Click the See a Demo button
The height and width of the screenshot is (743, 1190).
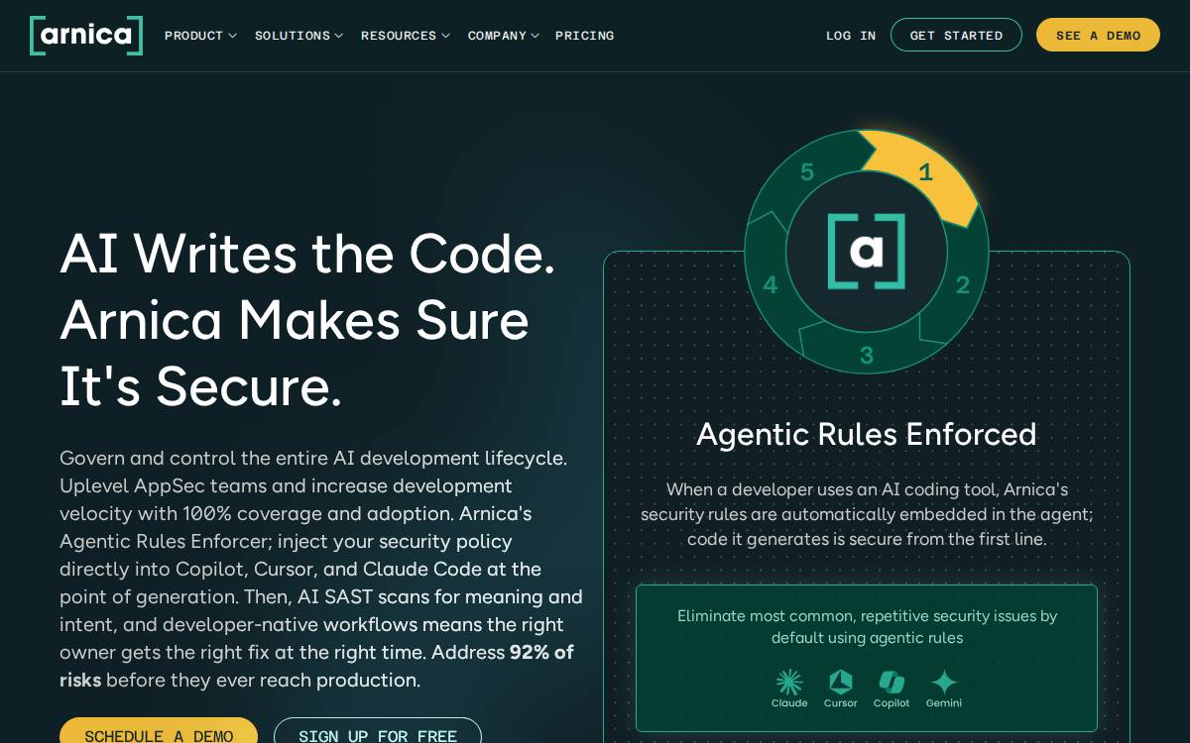tap(1098, 35)
